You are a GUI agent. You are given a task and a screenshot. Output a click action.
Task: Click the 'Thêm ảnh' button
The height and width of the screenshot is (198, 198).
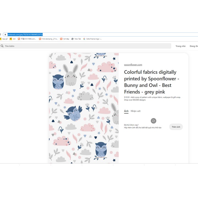pyautogui.click(x=176, y=127)
